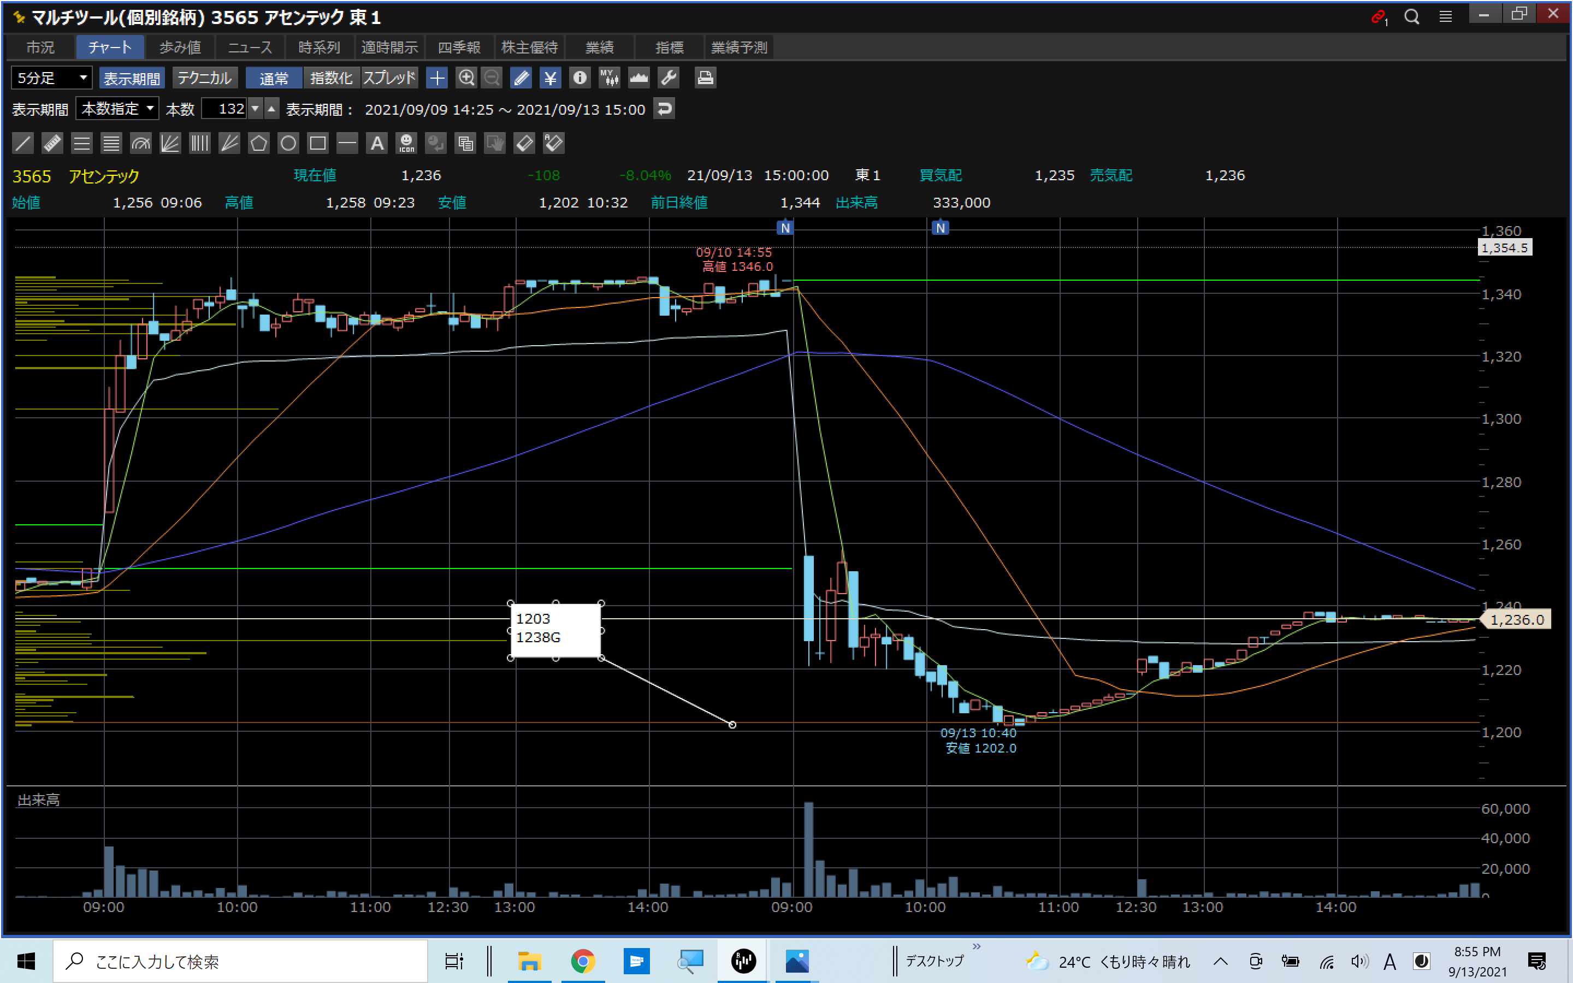Switch chart mode to 指数化
The height and width of the screenshot is (983, 1573).
[331, 78]
